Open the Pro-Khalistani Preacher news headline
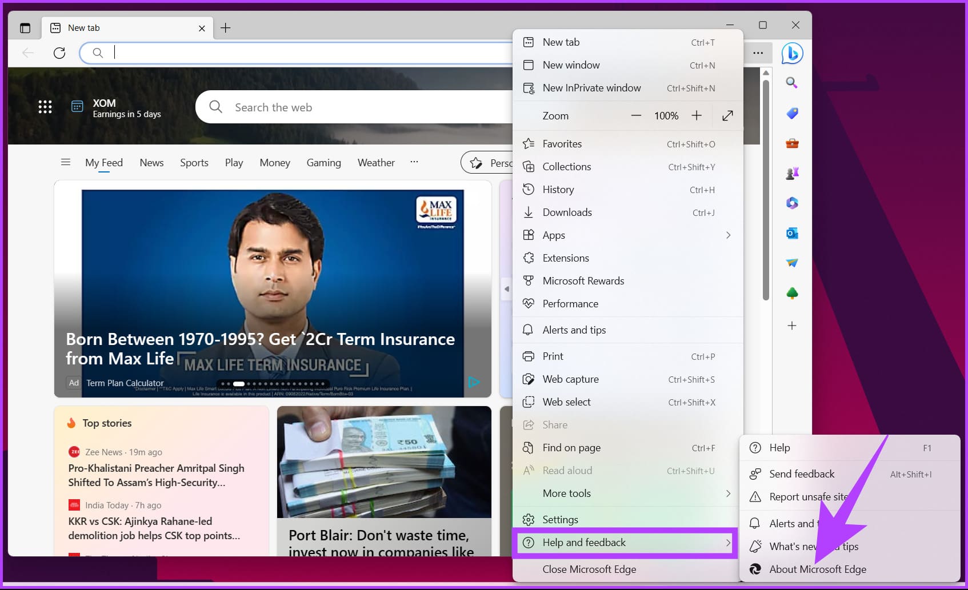This screenshot has height=590, width=968. pyautogui.click(x=156, y=475)
